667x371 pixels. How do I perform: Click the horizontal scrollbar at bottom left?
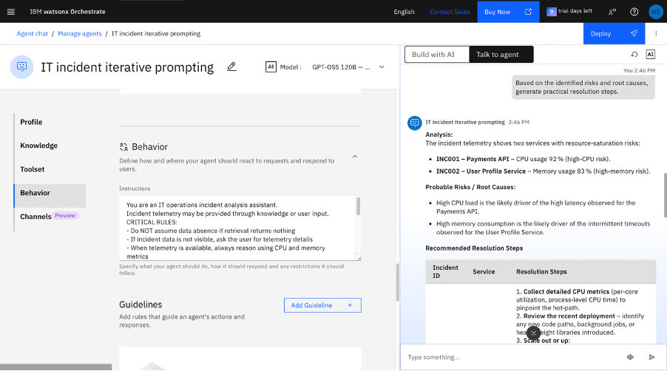pyautogui.click(x=55, y=367)
